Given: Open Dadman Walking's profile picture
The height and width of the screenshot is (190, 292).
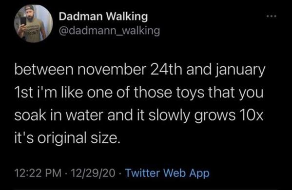Looking at the screenshot, I should coord(33,24).
